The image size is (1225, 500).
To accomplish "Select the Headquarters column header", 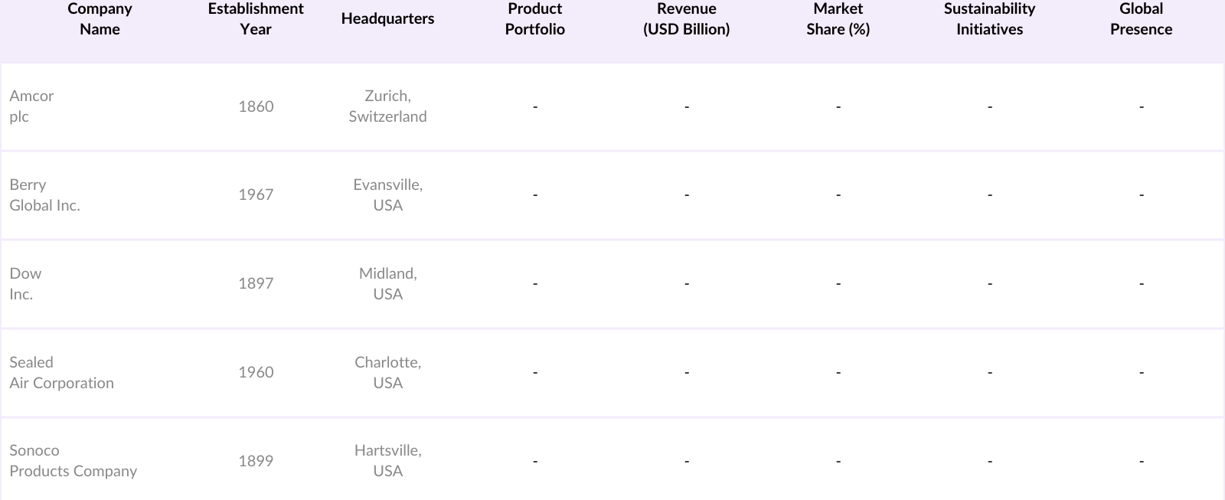I will pos(387,19).
